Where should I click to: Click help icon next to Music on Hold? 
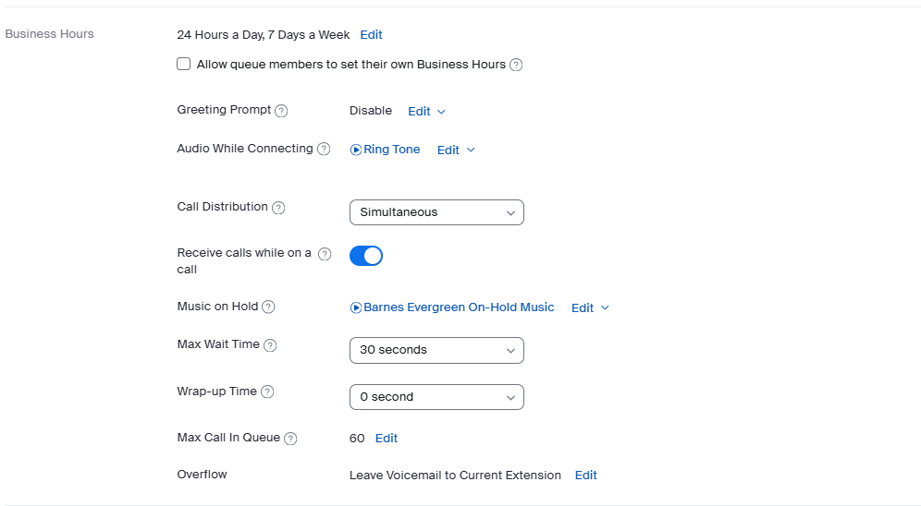268,307
